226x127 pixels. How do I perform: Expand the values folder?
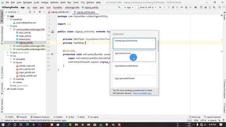point(11,82)
